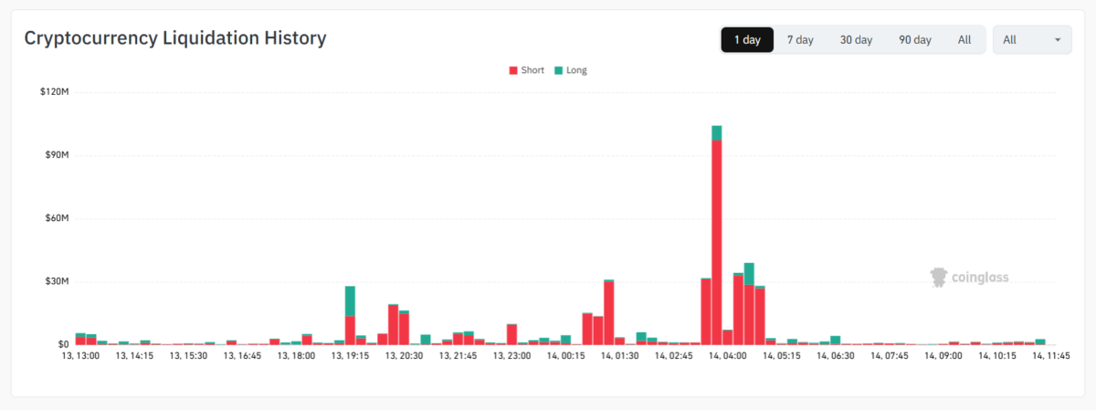Click the 14, 10:15 time label

point(997,357)
